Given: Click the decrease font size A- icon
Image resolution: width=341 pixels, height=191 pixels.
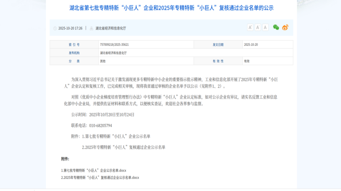Looking at the screenshot, I should [258, 27].
